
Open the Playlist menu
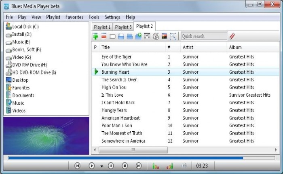tap(53, 17)
